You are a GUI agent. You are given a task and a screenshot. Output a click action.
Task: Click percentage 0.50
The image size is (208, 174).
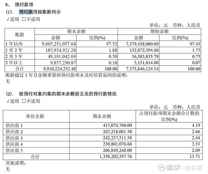tap(113, 56)
